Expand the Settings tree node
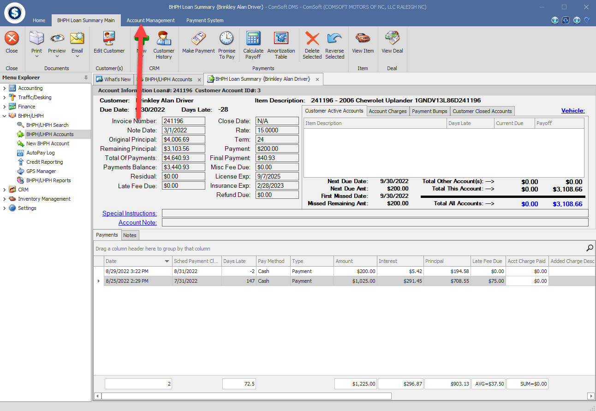Screen dimensions: 596x411 4,208
